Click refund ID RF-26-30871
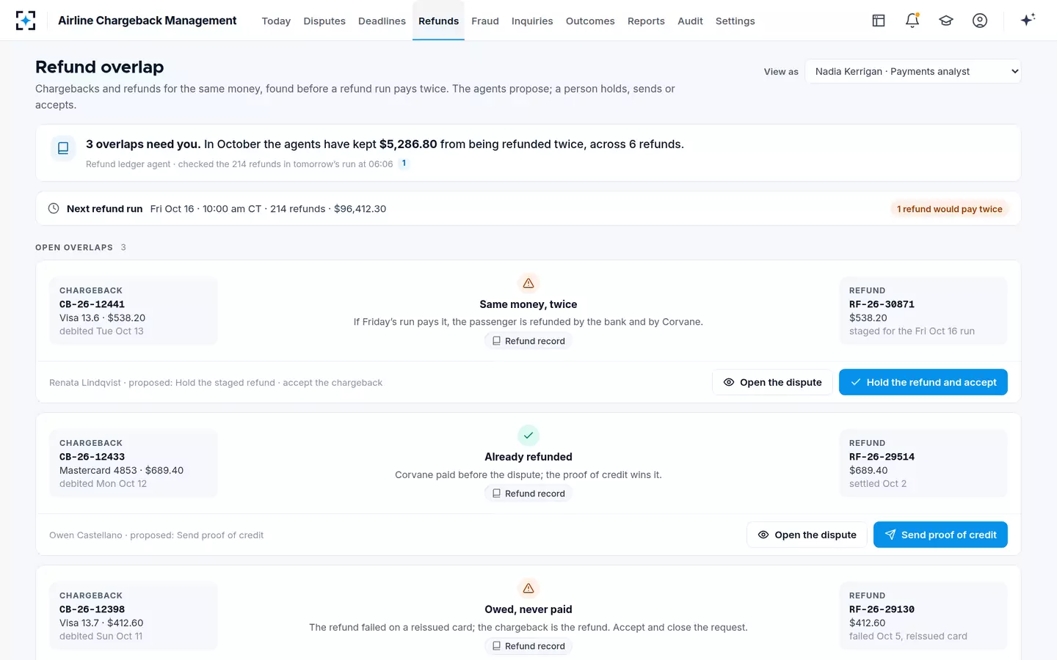 tap(882, 304)
